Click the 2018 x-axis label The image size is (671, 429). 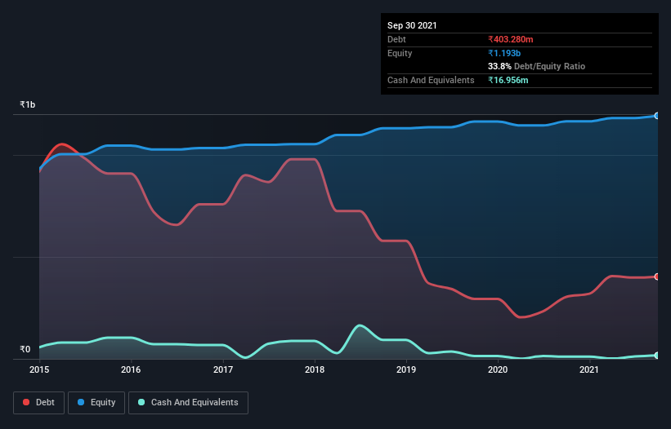[315, 369]
